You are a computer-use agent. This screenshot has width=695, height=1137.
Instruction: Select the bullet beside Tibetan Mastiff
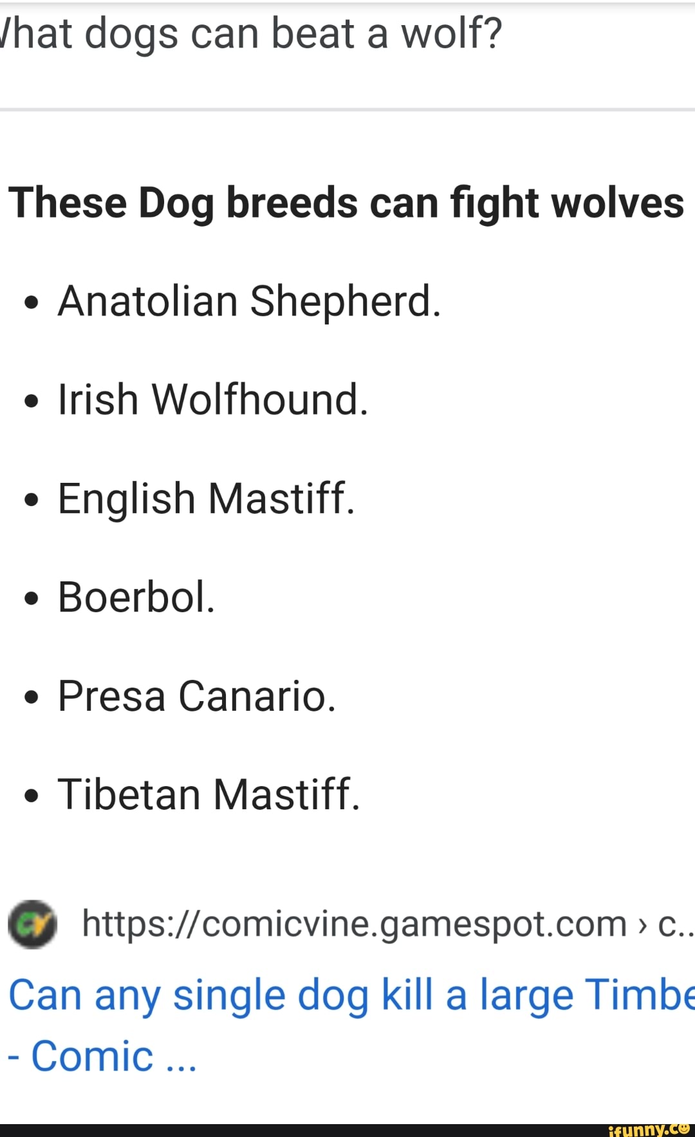coord(32,796)
